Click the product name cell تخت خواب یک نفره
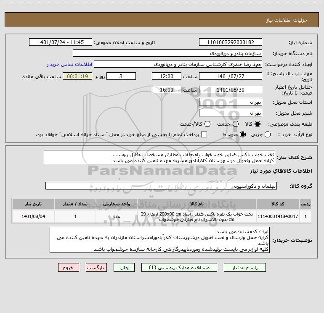Viewport: 324px width, 313px height. pos(197,216)
